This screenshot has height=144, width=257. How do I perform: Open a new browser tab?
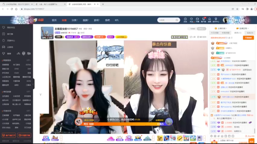(x=103, y=4)
